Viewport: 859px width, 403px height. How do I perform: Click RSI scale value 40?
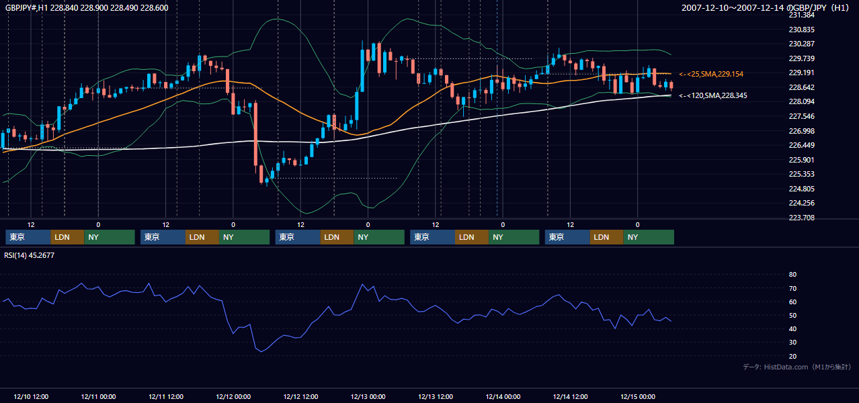[793, 328]
